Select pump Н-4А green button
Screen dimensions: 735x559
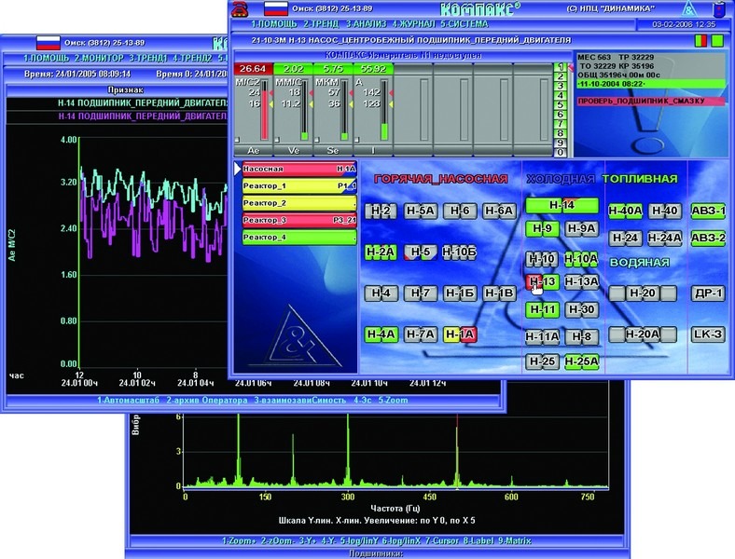tap(381, 334)
